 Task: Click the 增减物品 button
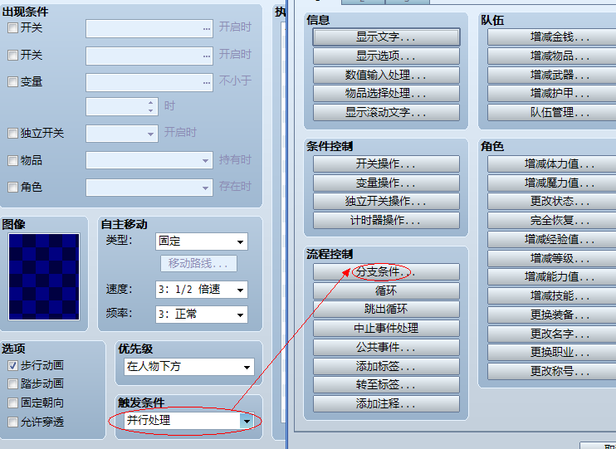coord(551,56)
